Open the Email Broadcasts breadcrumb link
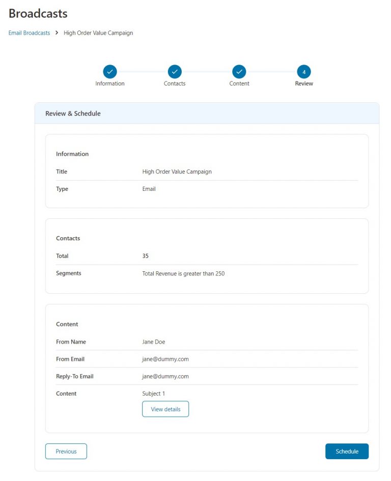The width and height of the screenshot is (391, 481). point(29,33)
